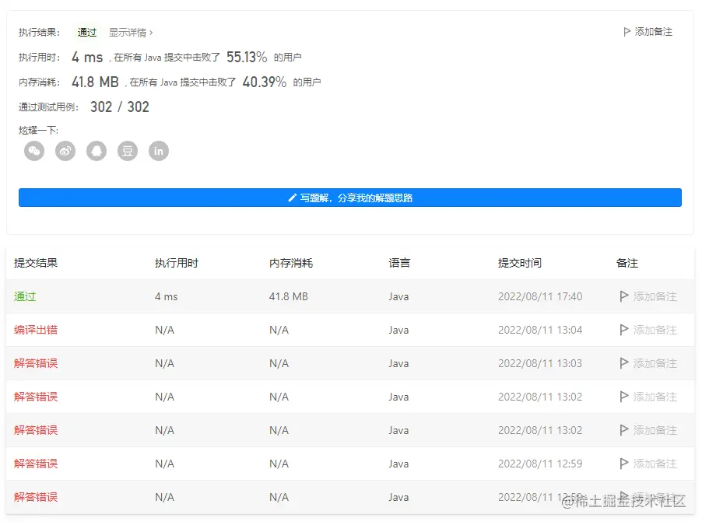Click 添加备注 text in 17:40 row
Screen dimensions: 702x525
click(655, 296)
